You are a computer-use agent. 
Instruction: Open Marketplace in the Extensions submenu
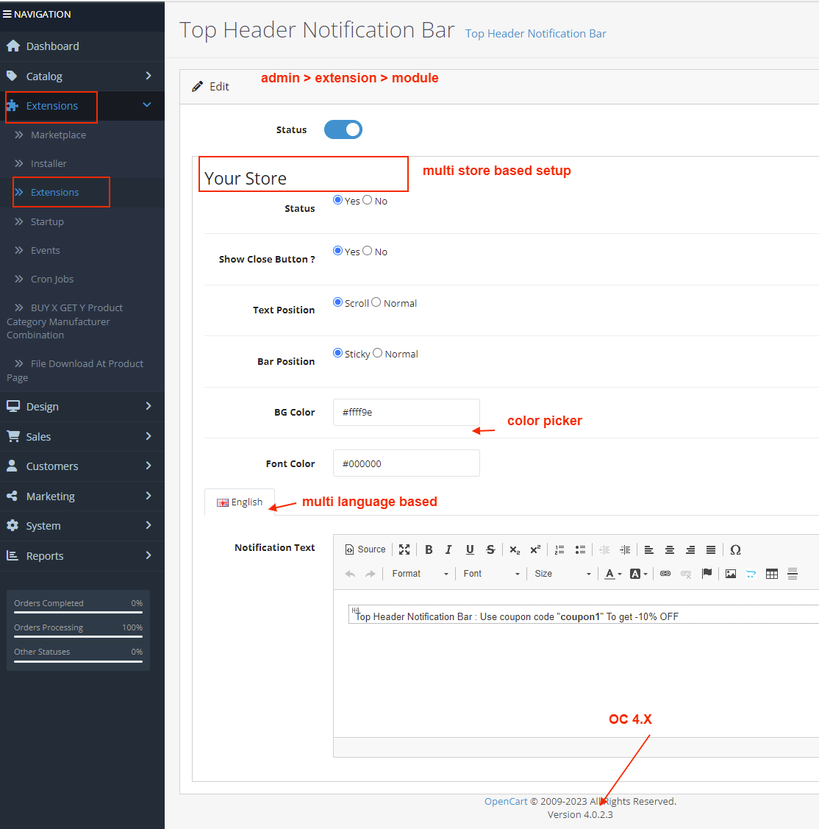pyautogui.click(x=58, y=135)
